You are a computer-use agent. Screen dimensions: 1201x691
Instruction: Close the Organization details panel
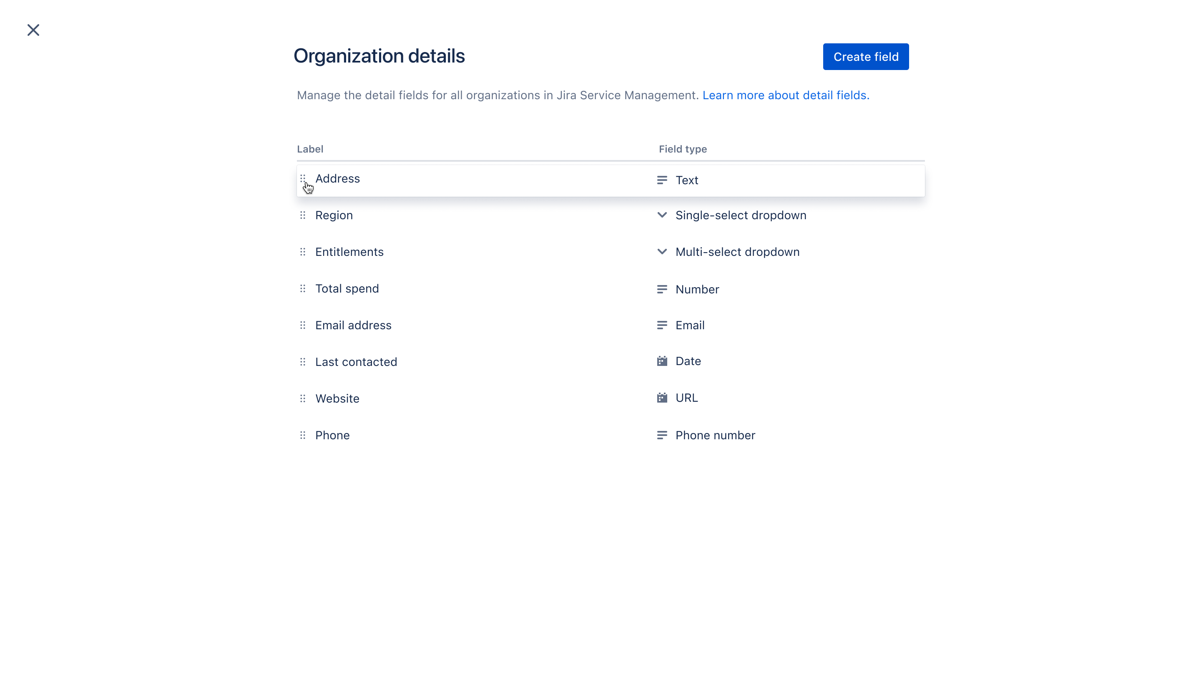click(x=33, y=30)
